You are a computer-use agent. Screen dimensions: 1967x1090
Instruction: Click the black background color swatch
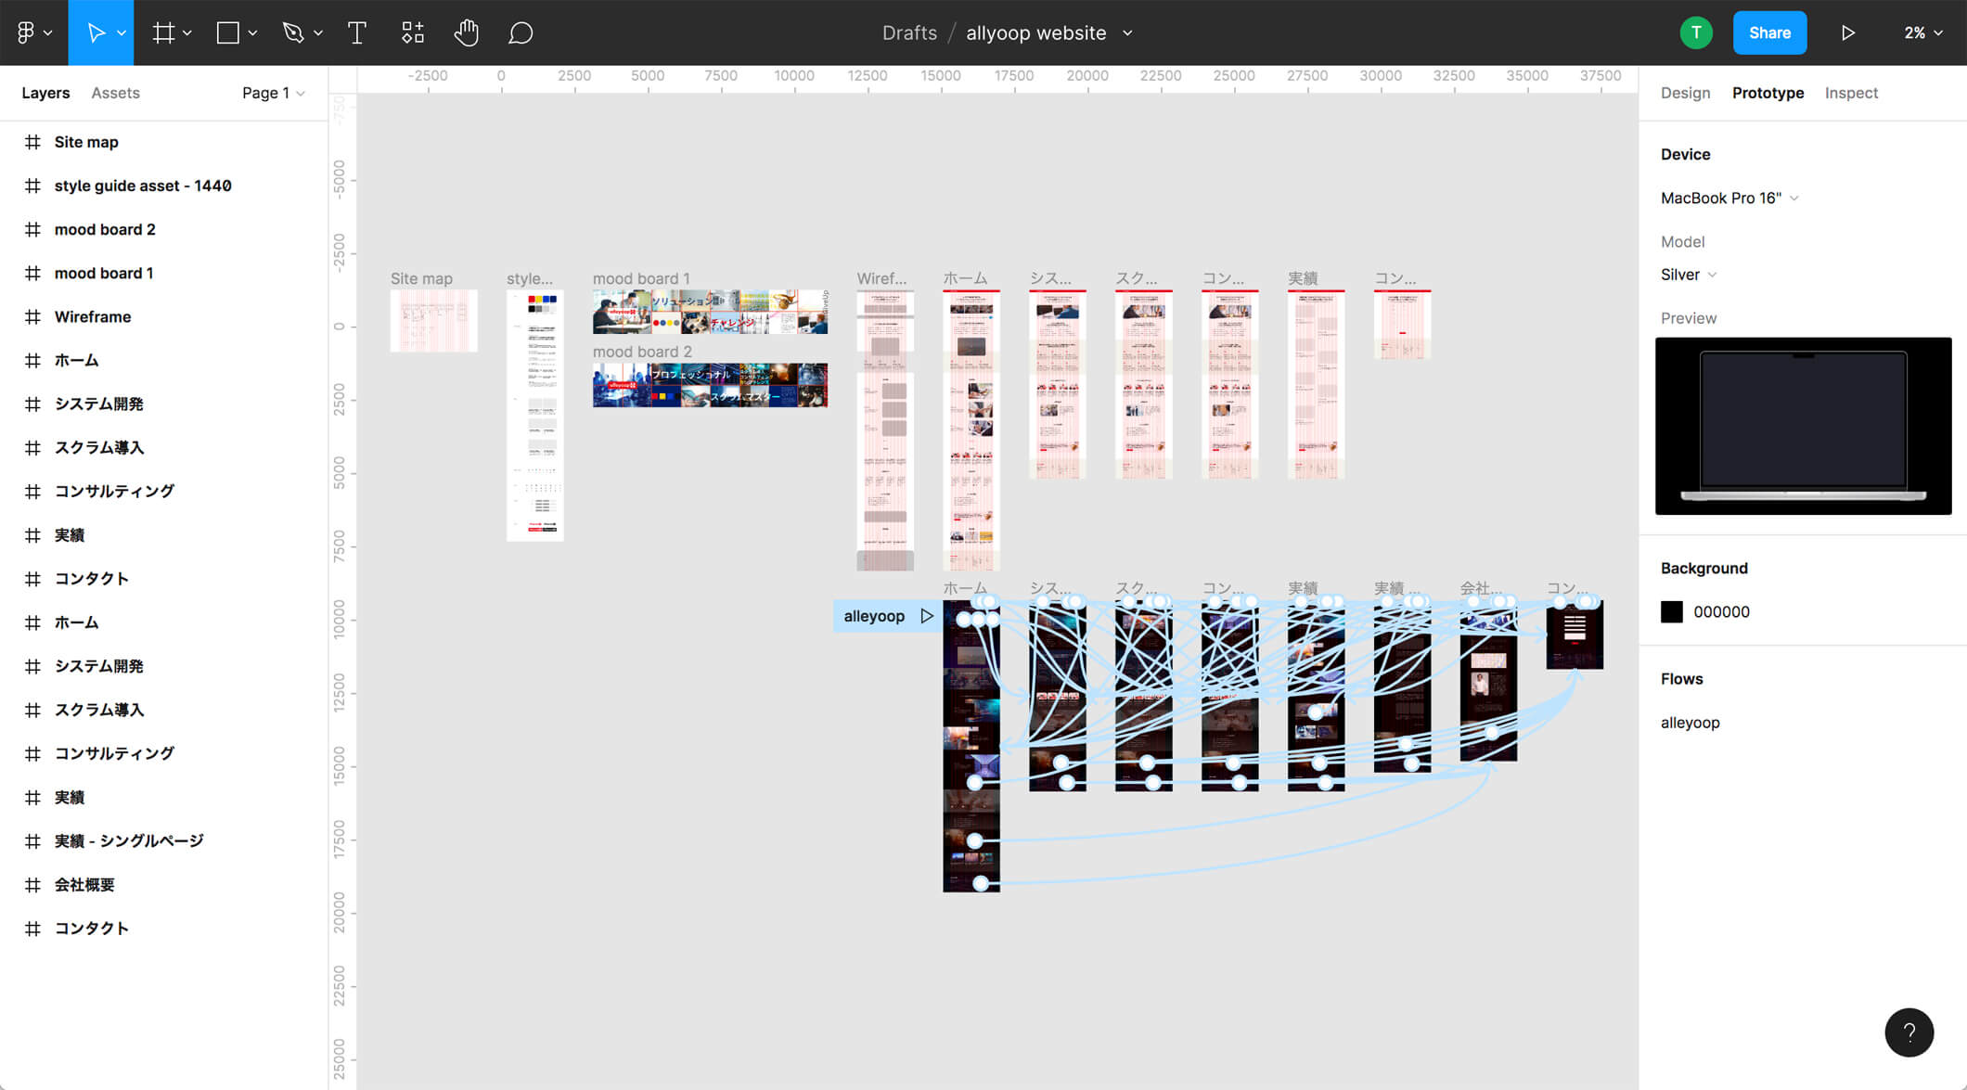coord(1671,611)
